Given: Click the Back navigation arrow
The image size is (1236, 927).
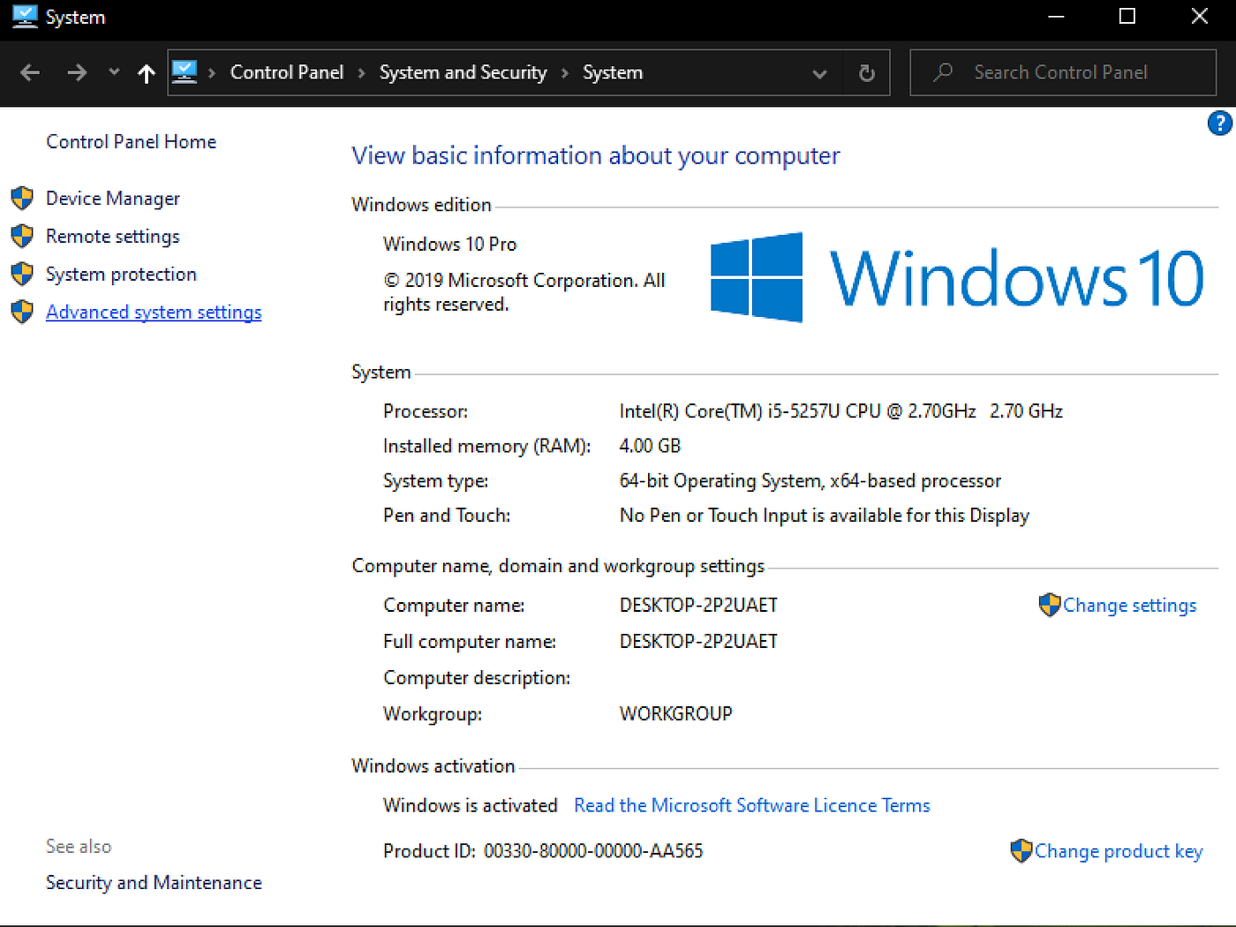Looking at the screenshot, I should click(30, 72).
